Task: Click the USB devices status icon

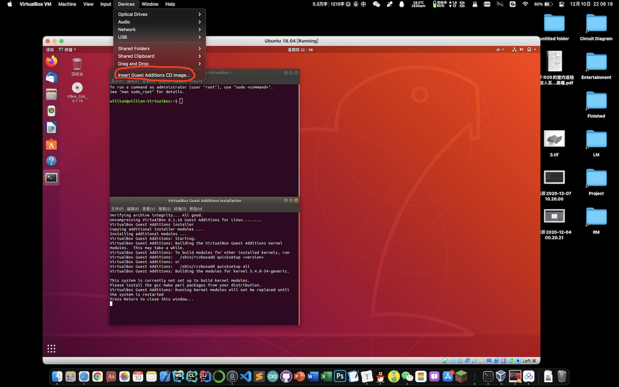Action: click(x=475, y=361)
